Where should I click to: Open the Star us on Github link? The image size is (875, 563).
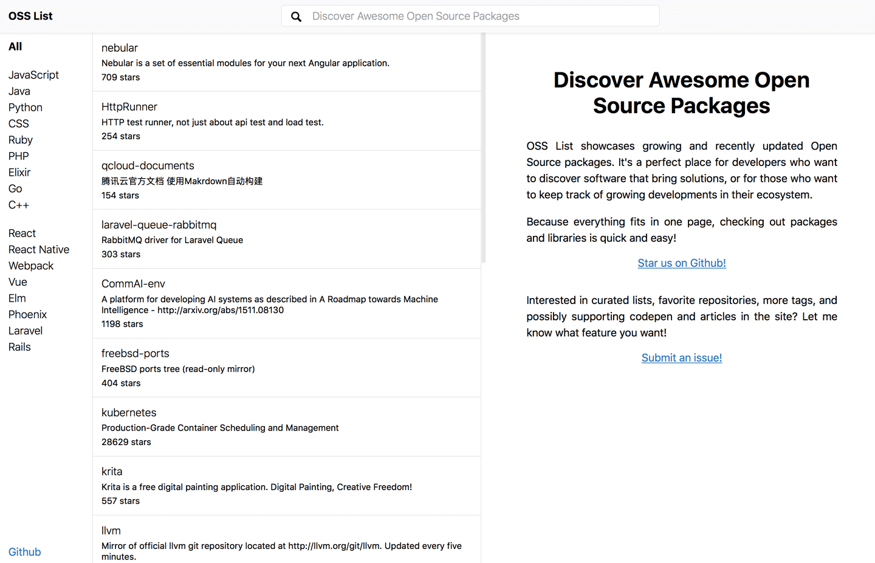681,263
